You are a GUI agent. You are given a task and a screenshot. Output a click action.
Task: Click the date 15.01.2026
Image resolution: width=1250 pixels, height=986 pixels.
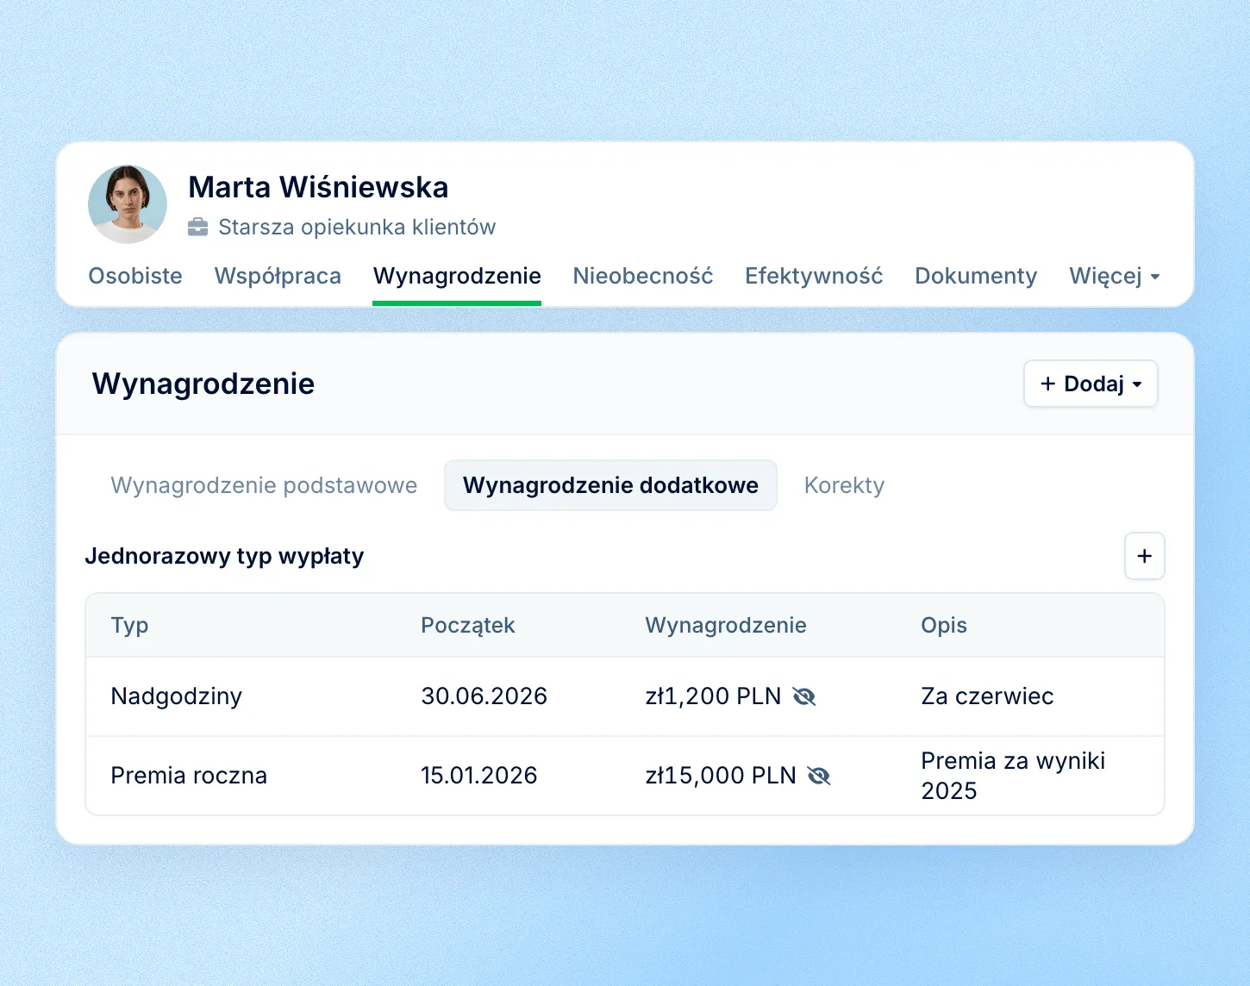(x=478, y=776)
